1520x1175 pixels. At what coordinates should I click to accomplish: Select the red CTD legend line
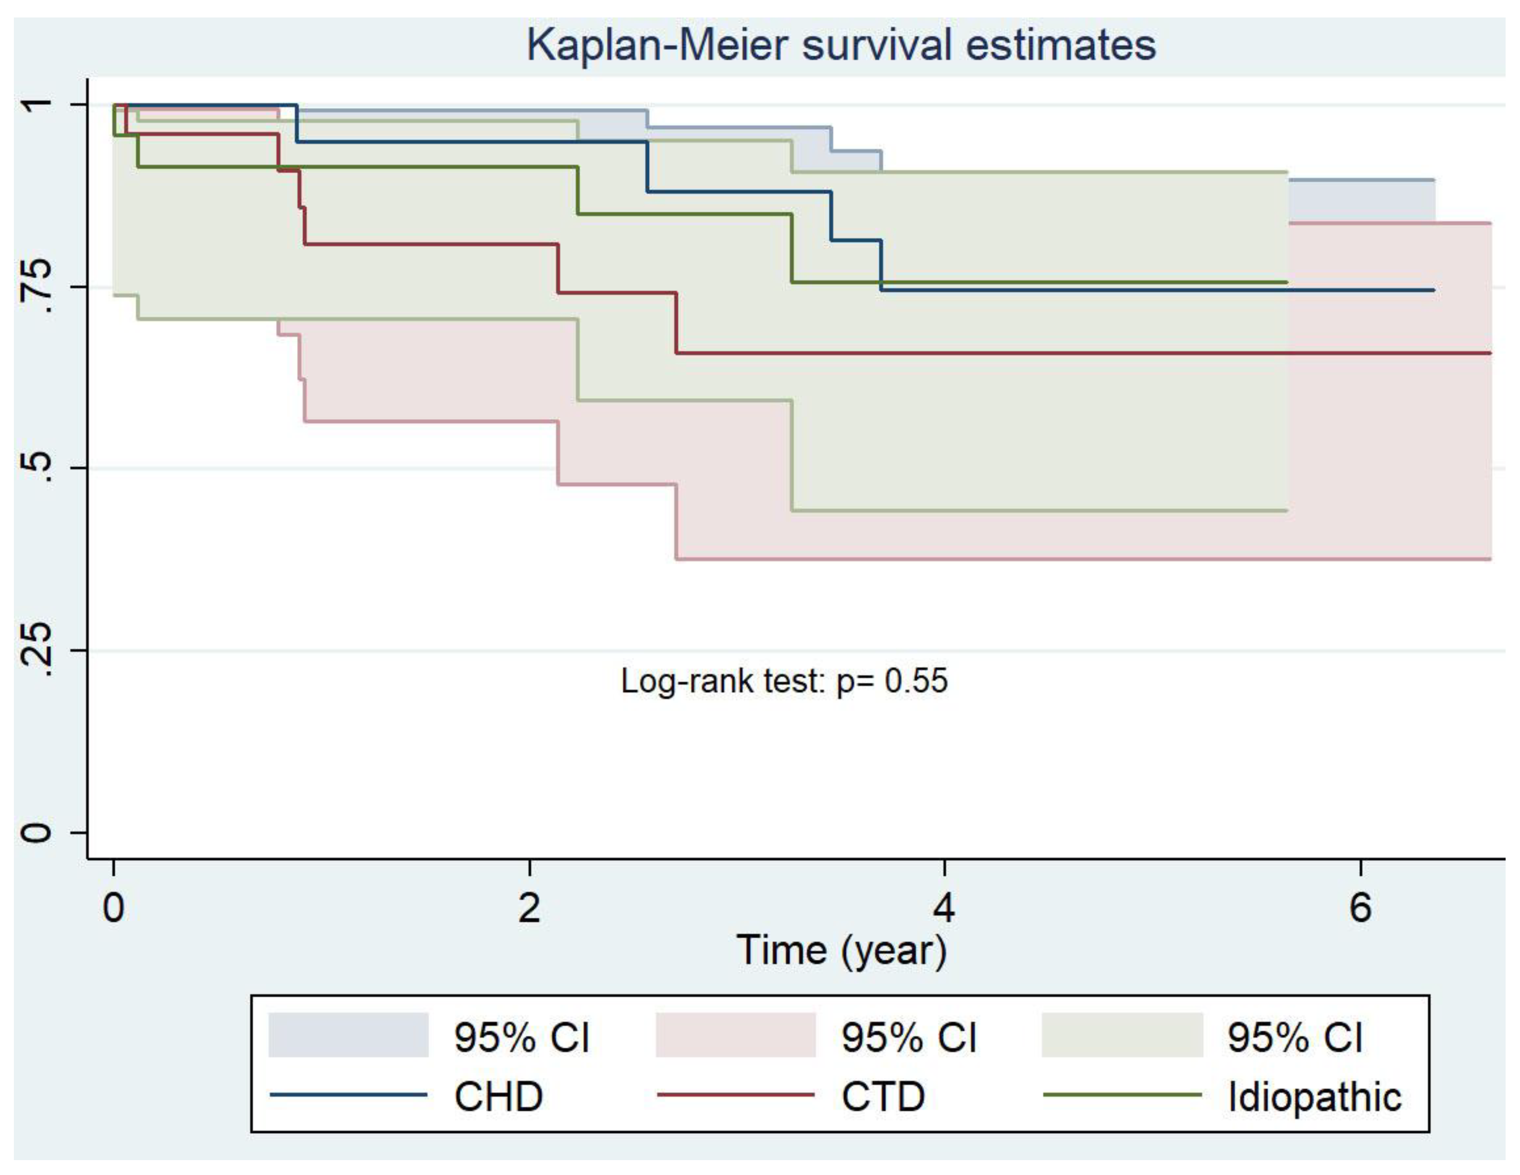point(735,1095)
